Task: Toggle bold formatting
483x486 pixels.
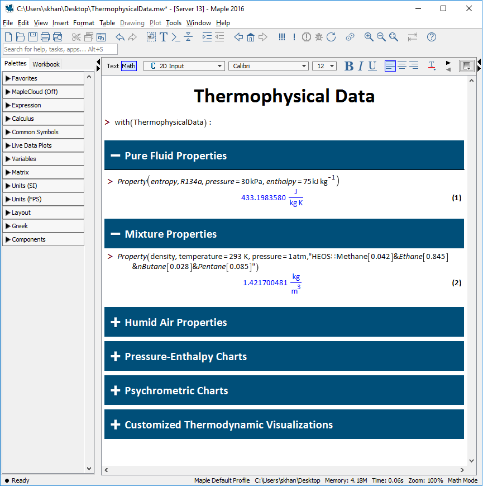Action: 349,66
